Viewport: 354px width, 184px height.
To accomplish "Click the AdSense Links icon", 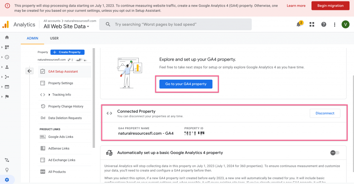I will 43,149.
